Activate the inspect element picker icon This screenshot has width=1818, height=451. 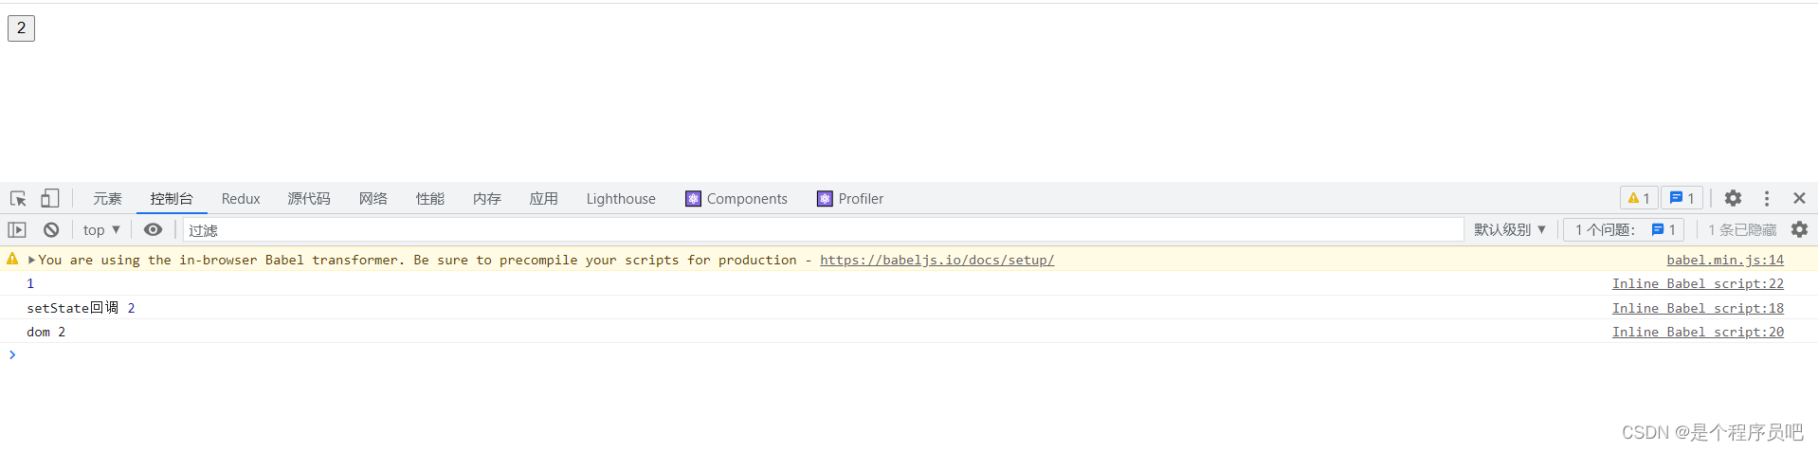(18, 198)
